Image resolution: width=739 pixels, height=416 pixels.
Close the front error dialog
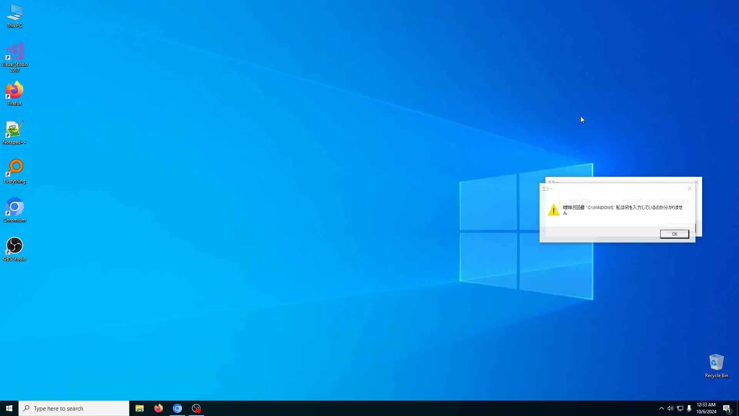pyautogui.click(x=690, y=189)
